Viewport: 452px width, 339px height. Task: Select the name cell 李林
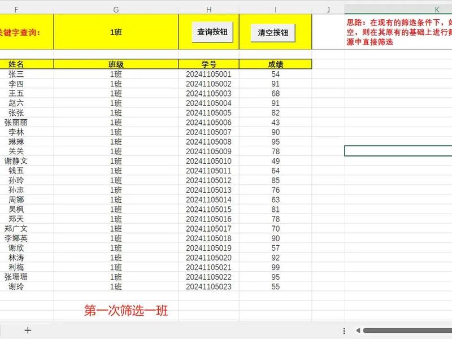(x=27, y=132)
